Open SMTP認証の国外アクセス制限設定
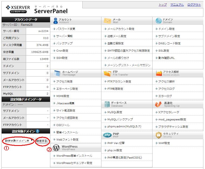Image resolution: width=205 pixels, height=169 pixels. pos(129,51)
